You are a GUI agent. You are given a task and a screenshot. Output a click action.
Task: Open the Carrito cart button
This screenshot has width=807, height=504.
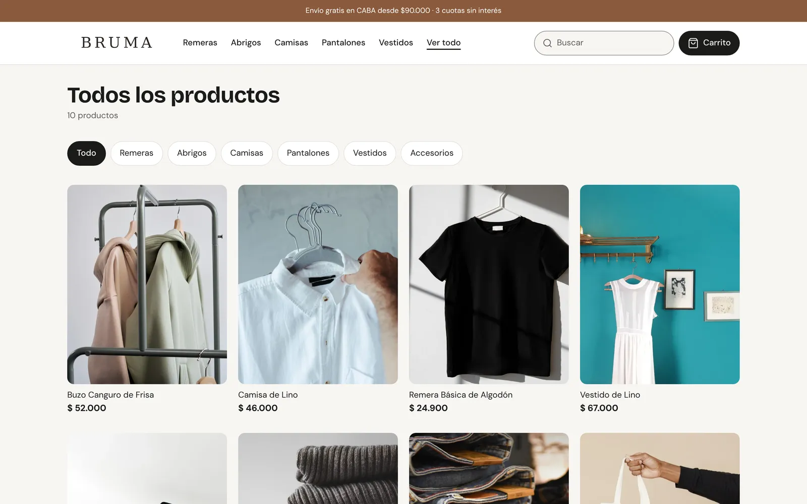709,43
